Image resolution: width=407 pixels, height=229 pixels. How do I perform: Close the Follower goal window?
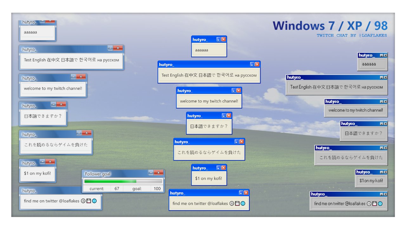(x=158, y=172)
